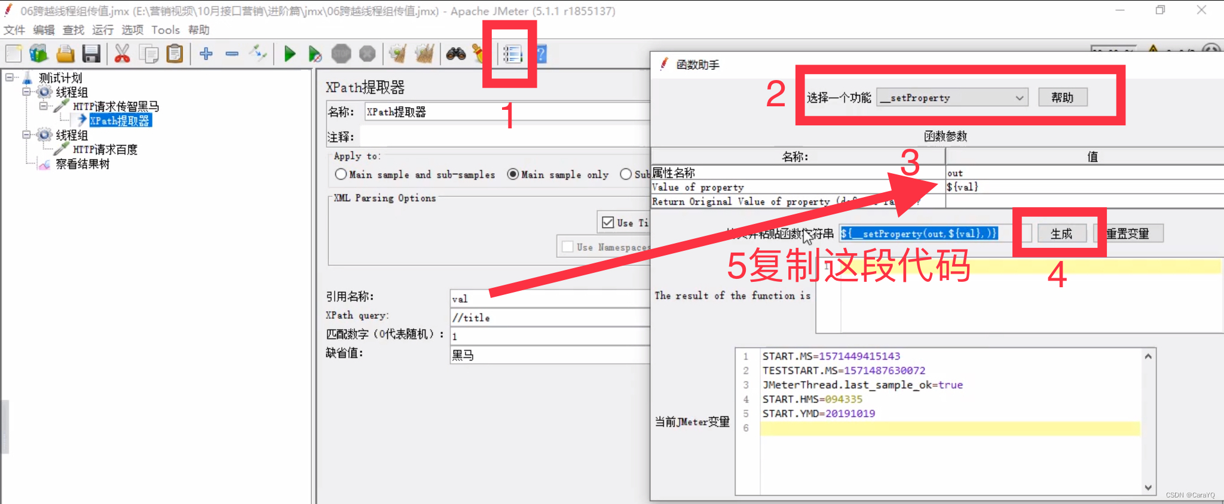
Task: Open the 选项 menu
Action: tap(133, 30)
